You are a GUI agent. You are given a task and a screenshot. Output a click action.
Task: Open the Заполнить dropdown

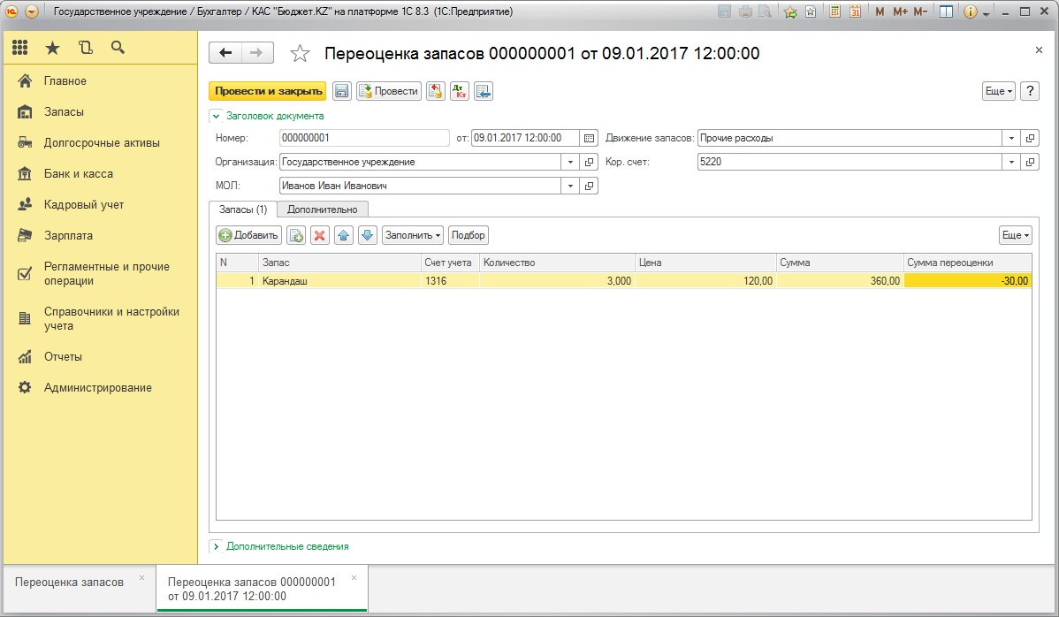point(413,235)
